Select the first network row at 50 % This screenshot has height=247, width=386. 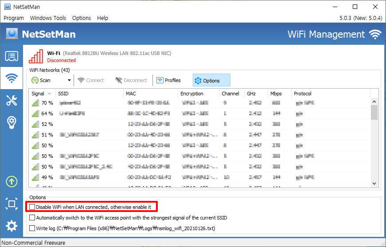pos(199,145)
